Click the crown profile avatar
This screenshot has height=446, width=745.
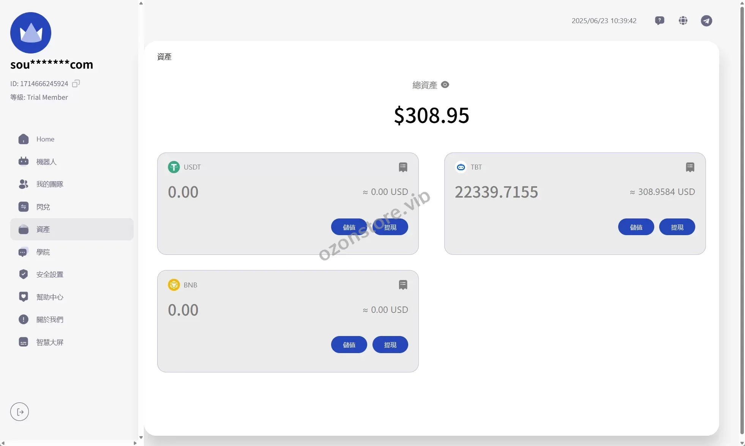click(x=31, y=33)
